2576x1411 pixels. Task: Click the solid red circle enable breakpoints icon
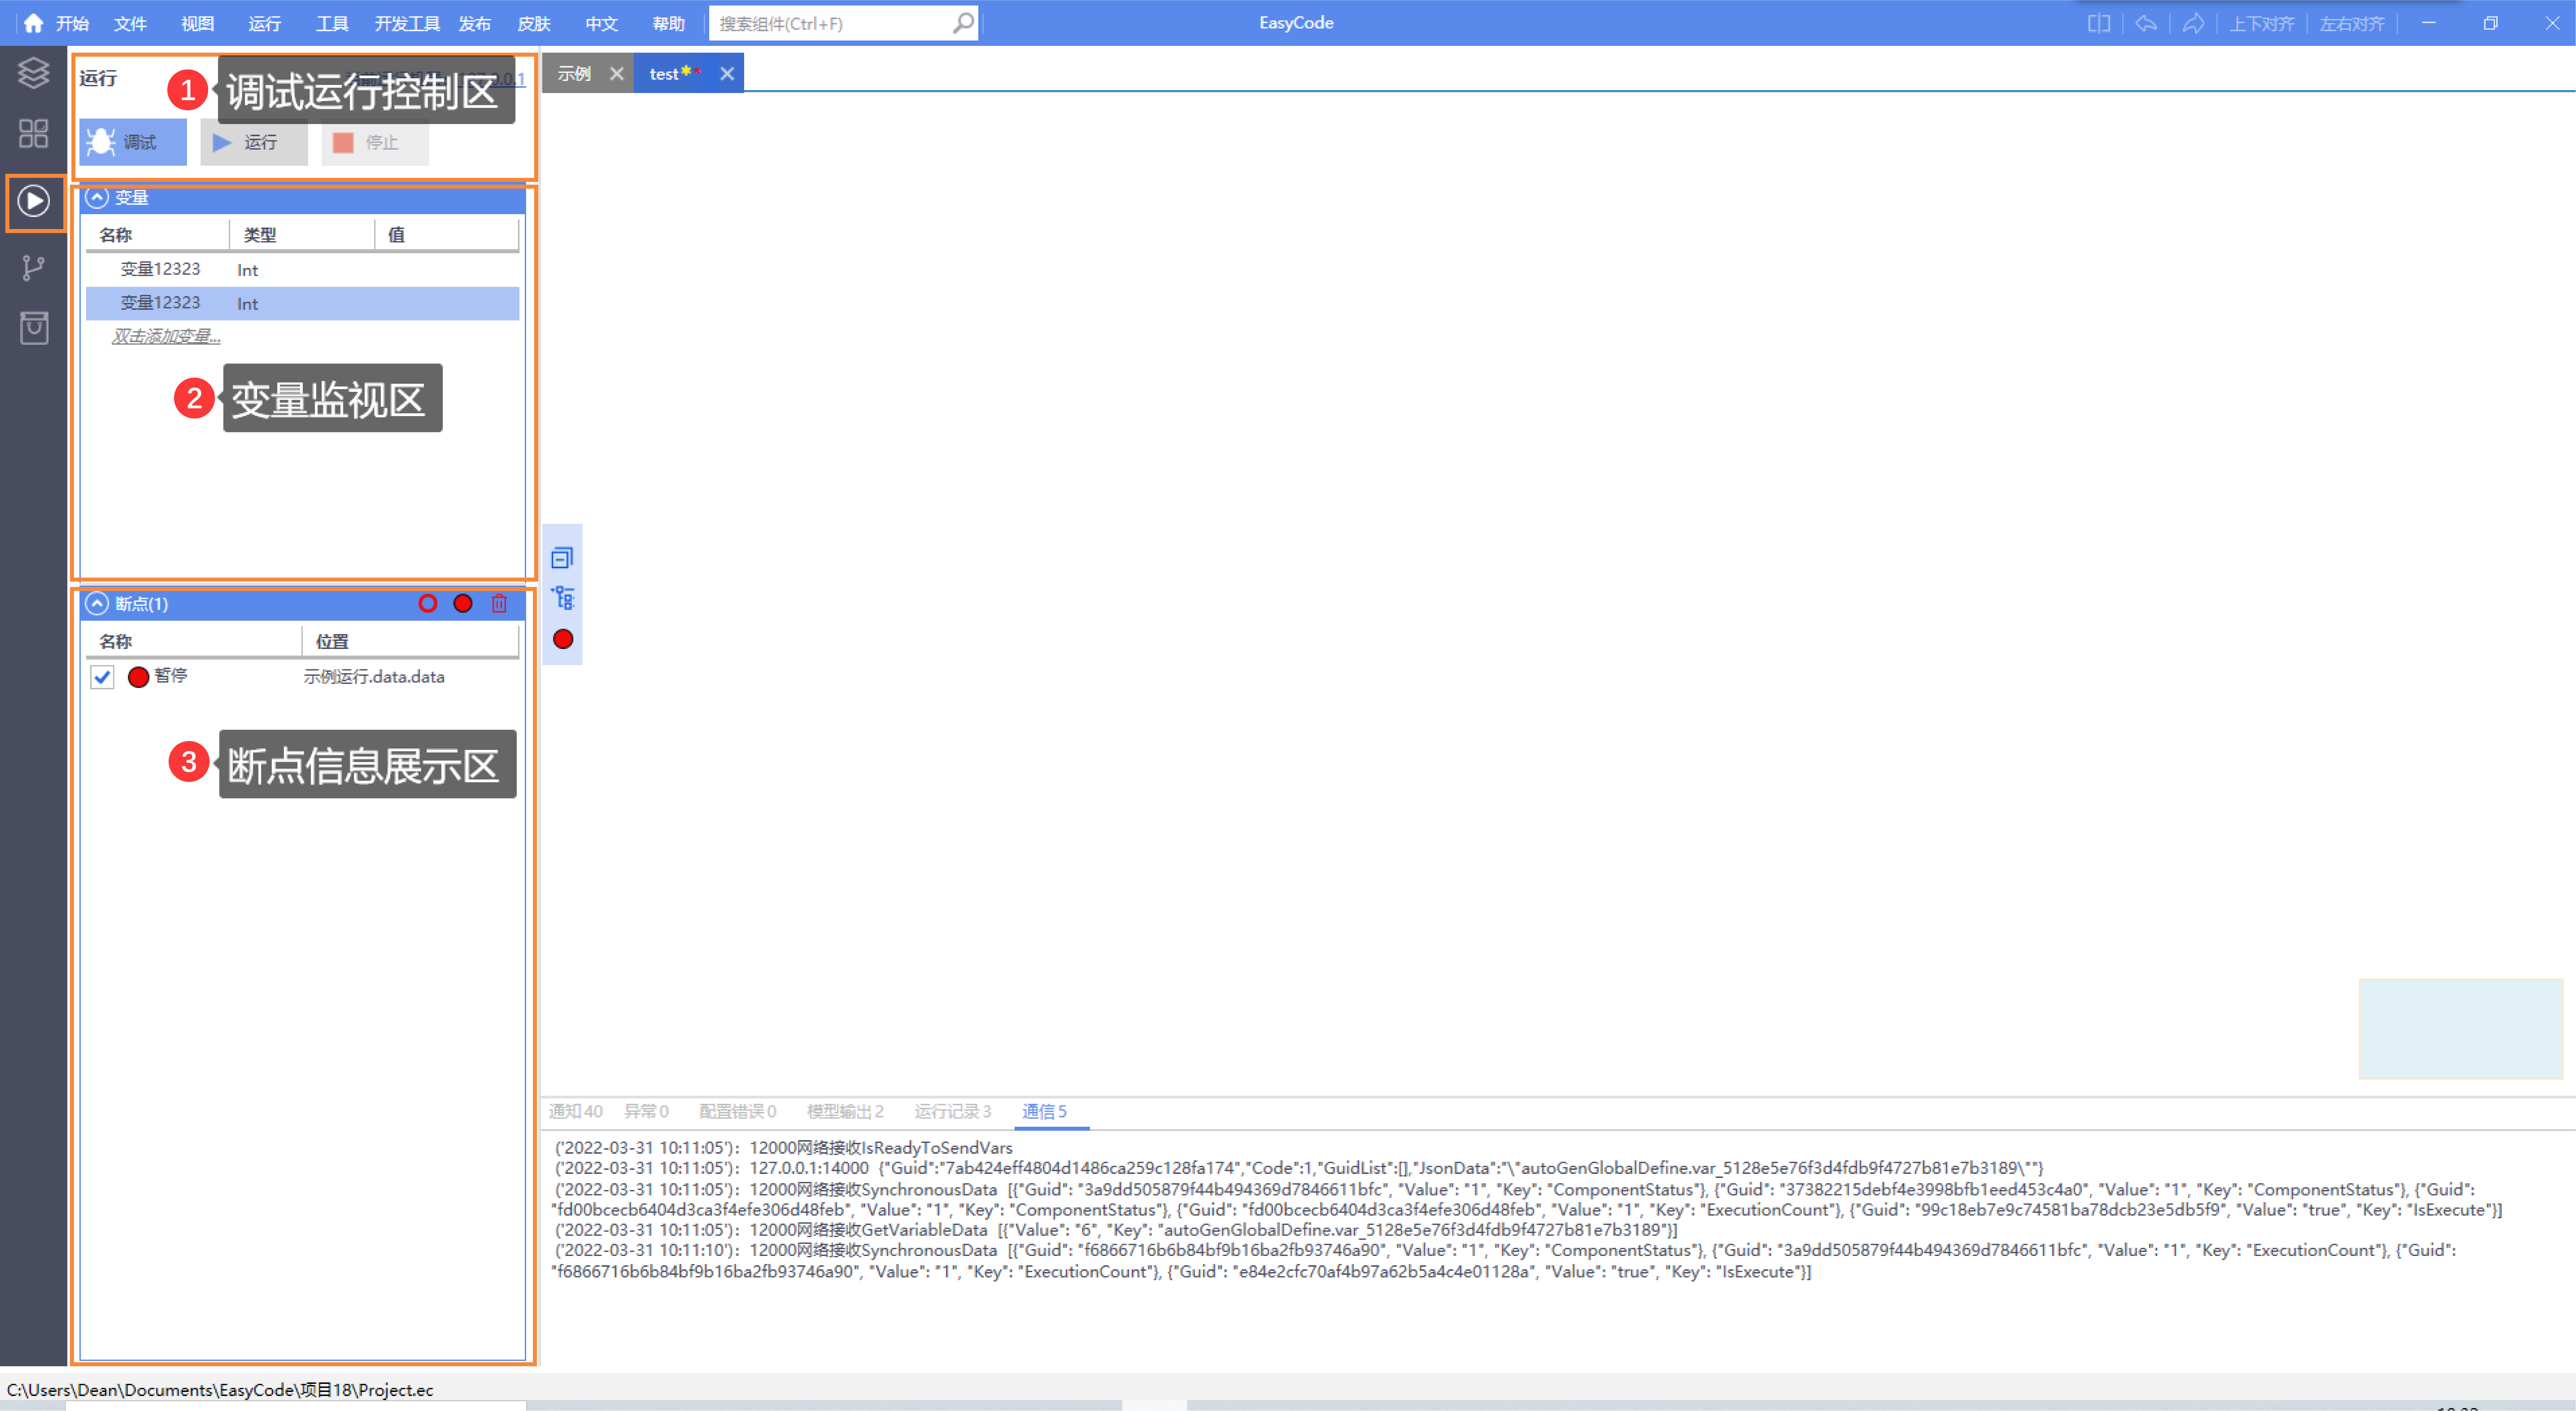tap(463, 603)
